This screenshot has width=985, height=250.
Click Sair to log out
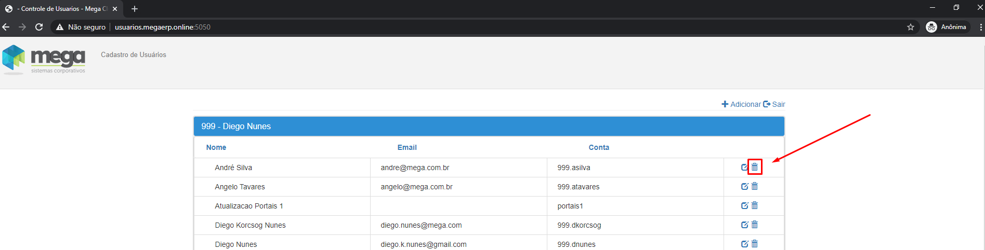(774, 104)
